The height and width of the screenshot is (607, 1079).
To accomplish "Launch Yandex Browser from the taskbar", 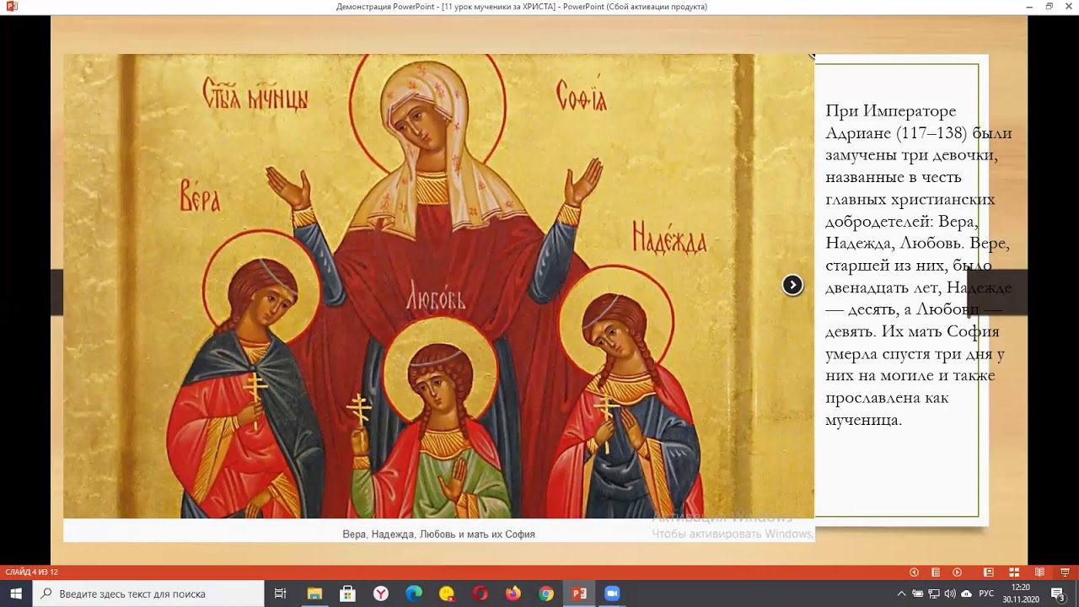I will tap(381, 594).
